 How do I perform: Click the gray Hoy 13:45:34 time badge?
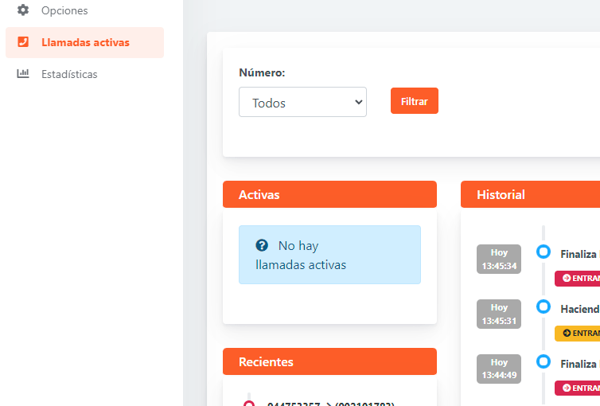pyautogui.click(x=499, y=259)
